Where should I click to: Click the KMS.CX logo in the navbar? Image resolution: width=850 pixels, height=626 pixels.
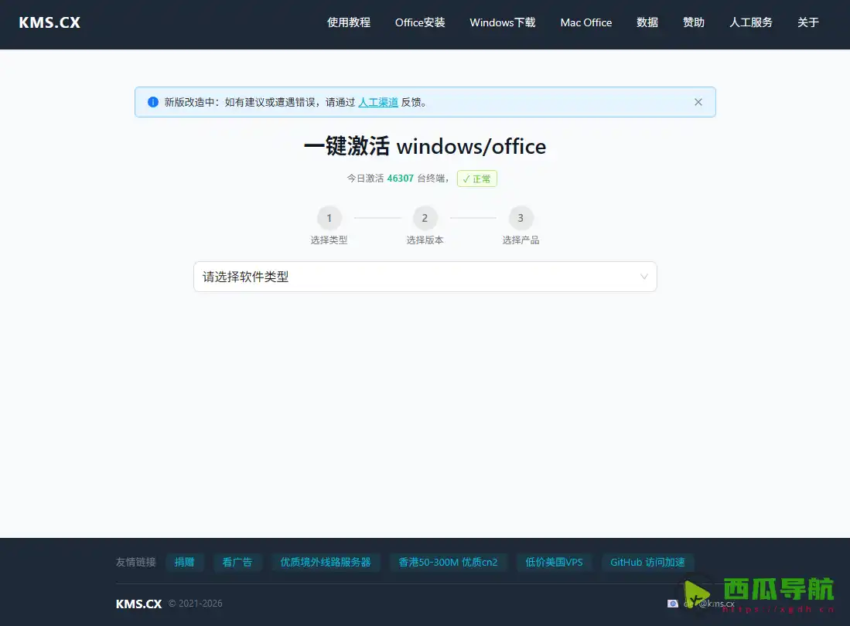click(x=49, y=22)
